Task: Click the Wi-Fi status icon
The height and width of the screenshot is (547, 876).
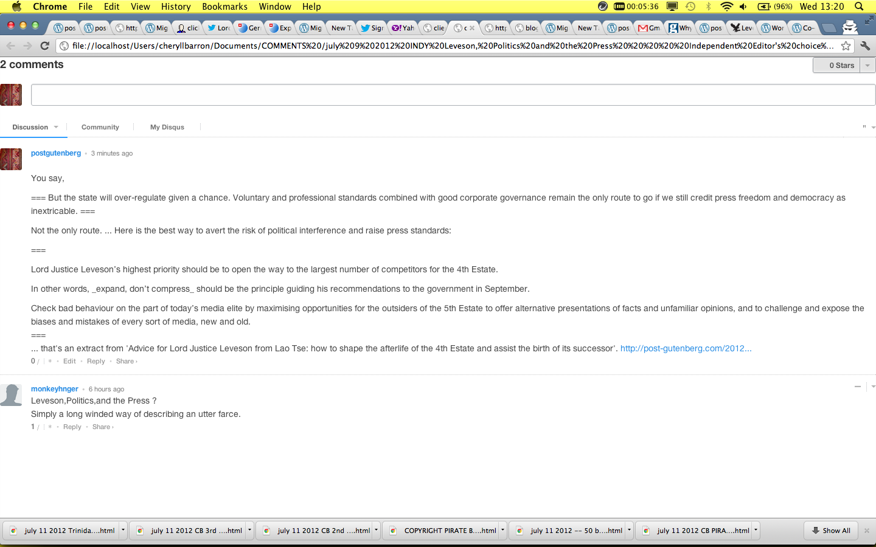Action: pyautogui.click(x=726, y=7)
